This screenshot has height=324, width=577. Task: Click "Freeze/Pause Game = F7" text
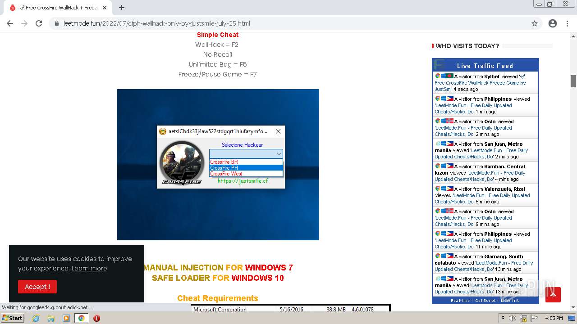pos(217,74)
